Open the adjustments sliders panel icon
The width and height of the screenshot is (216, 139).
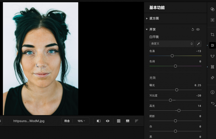[213, 45]
